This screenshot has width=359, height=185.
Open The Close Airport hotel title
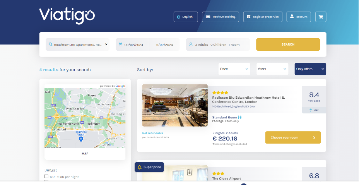click(226, 178)
